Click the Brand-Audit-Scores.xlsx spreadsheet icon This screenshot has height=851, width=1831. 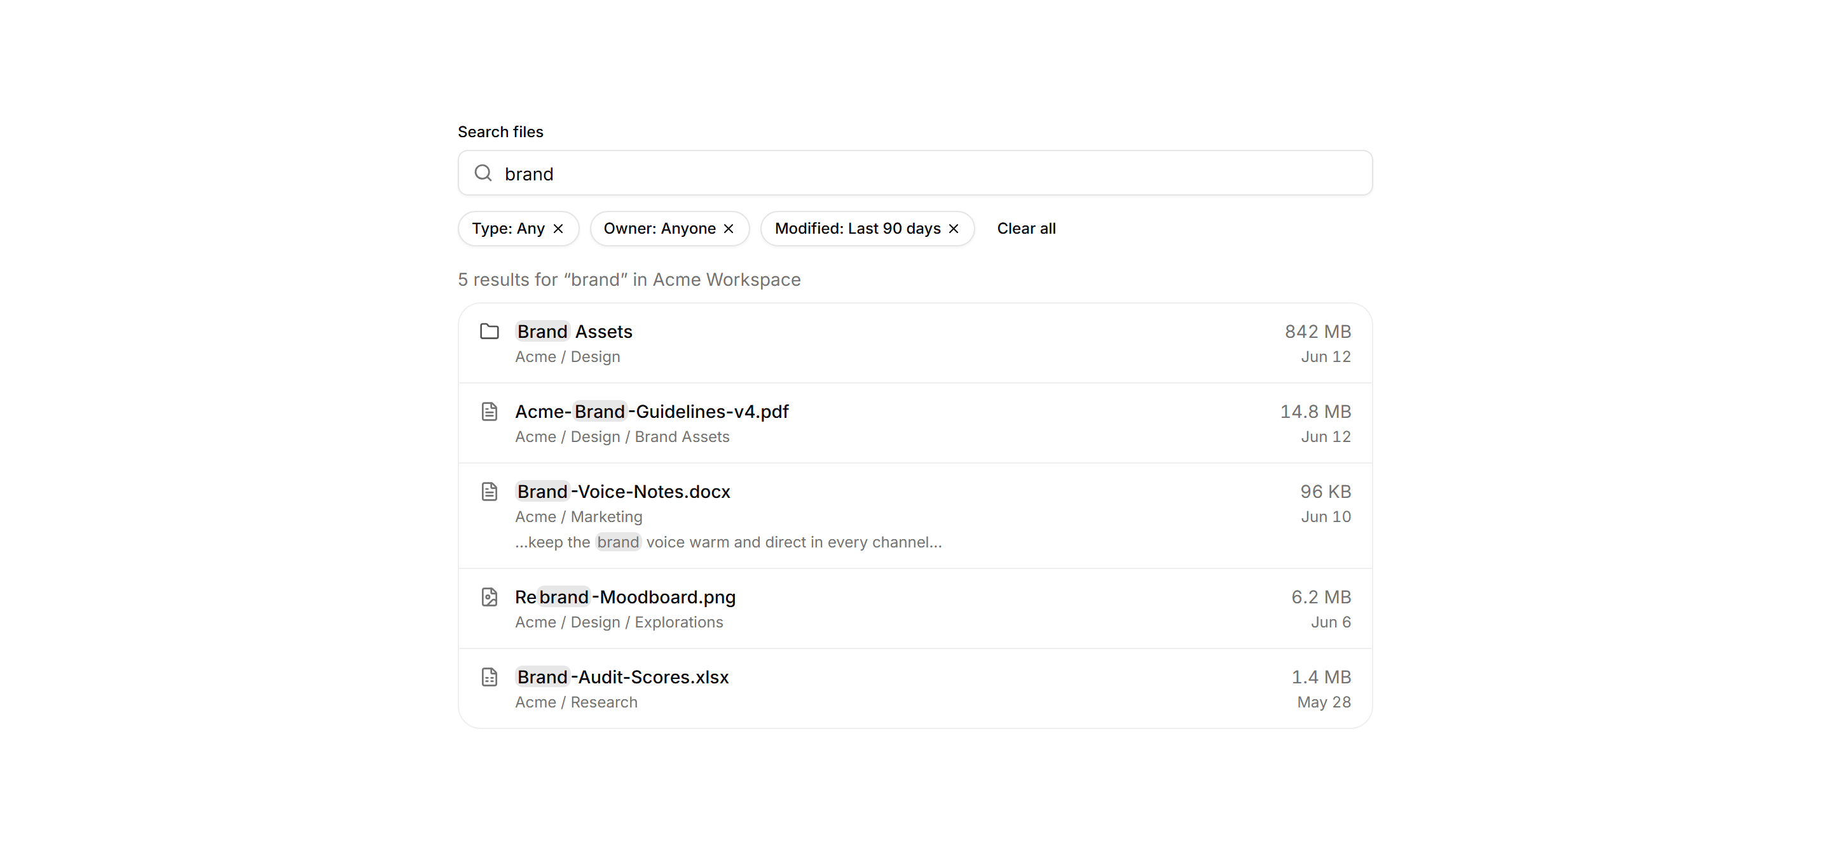point(490,677)
